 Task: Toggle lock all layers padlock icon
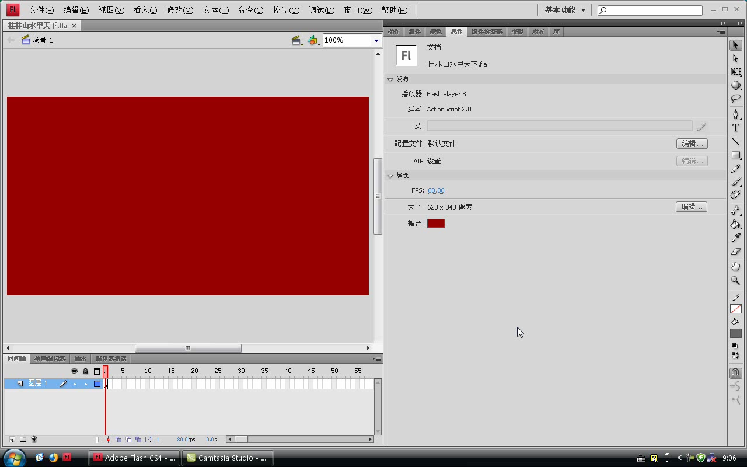coord(85,371)
